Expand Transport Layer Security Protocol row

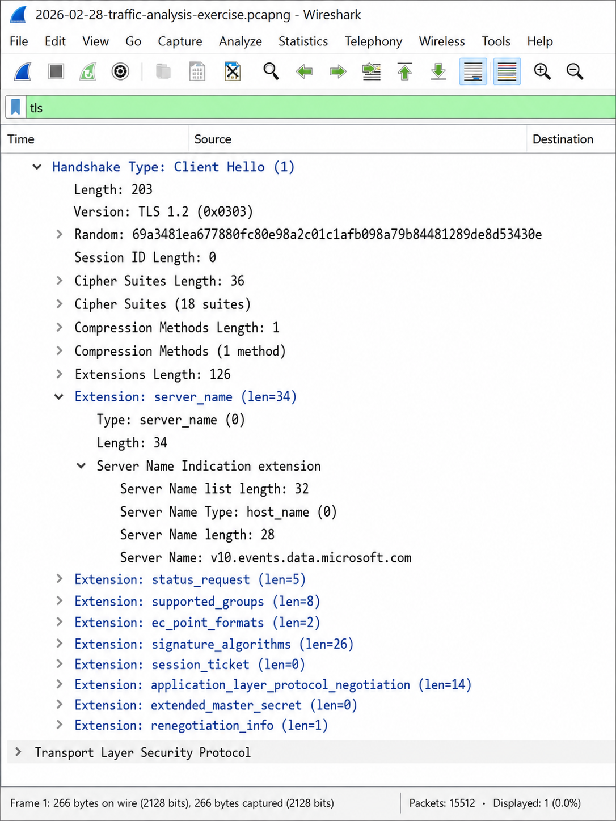point(18,752)
